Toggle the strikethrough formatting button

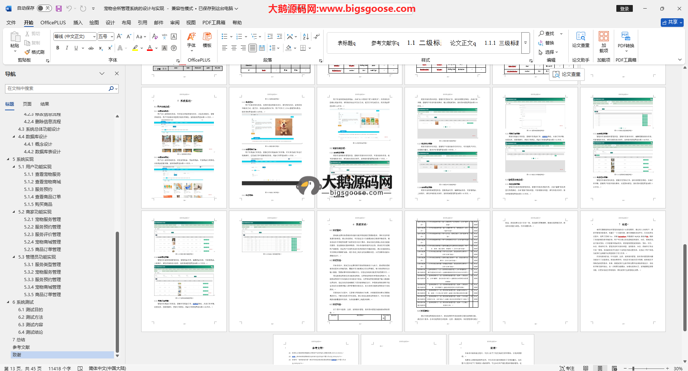click(x=91, y=48)
